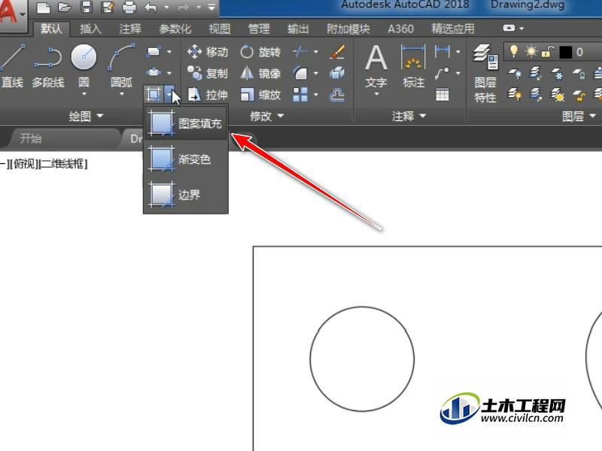Click the Explode tool icon
The width and height of the screenshot is (602, 451).
[x=337, y=73]
